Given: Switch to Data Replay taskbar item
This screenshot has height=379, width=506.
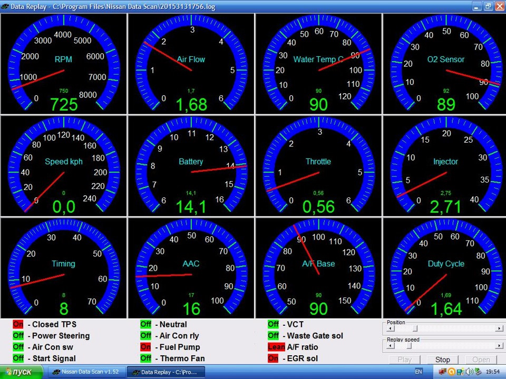Looking at the screenshot, I should [x=165, y=372].
